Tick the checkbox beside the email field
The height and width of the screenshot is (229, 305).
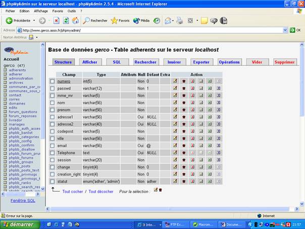click(x=52, y=146)
